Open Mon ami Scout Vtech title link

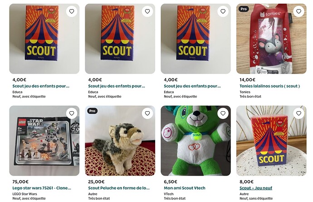click(x=185, y=188)
